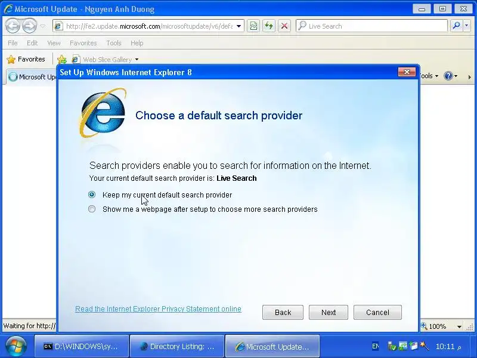Expand the Help icon dropdown arrow
This screenshot has height=358, width=477.
(x=456, y=76)
